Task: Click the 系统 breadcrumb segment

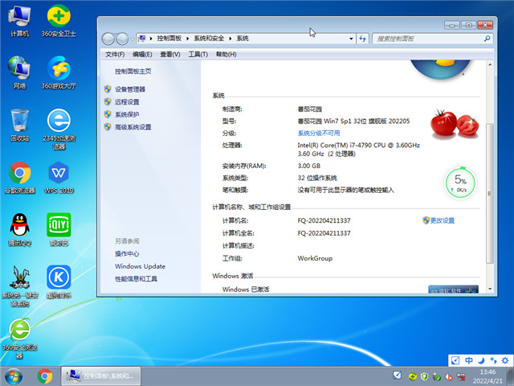Action: coord(243,39)
